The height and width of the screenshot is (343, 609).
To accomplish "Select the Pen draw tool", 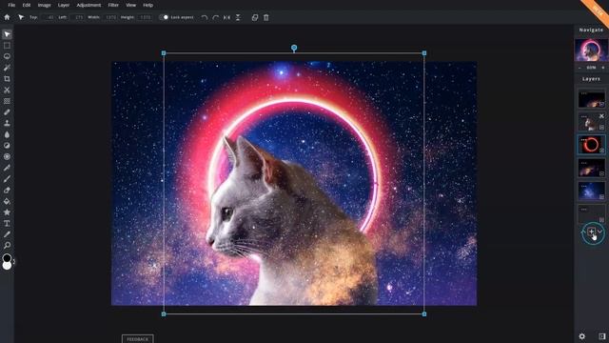I will [x=7, y=168].
